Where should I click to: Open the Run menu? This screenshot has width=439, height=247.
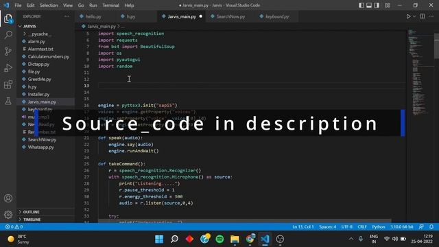[x=93, y=5]
